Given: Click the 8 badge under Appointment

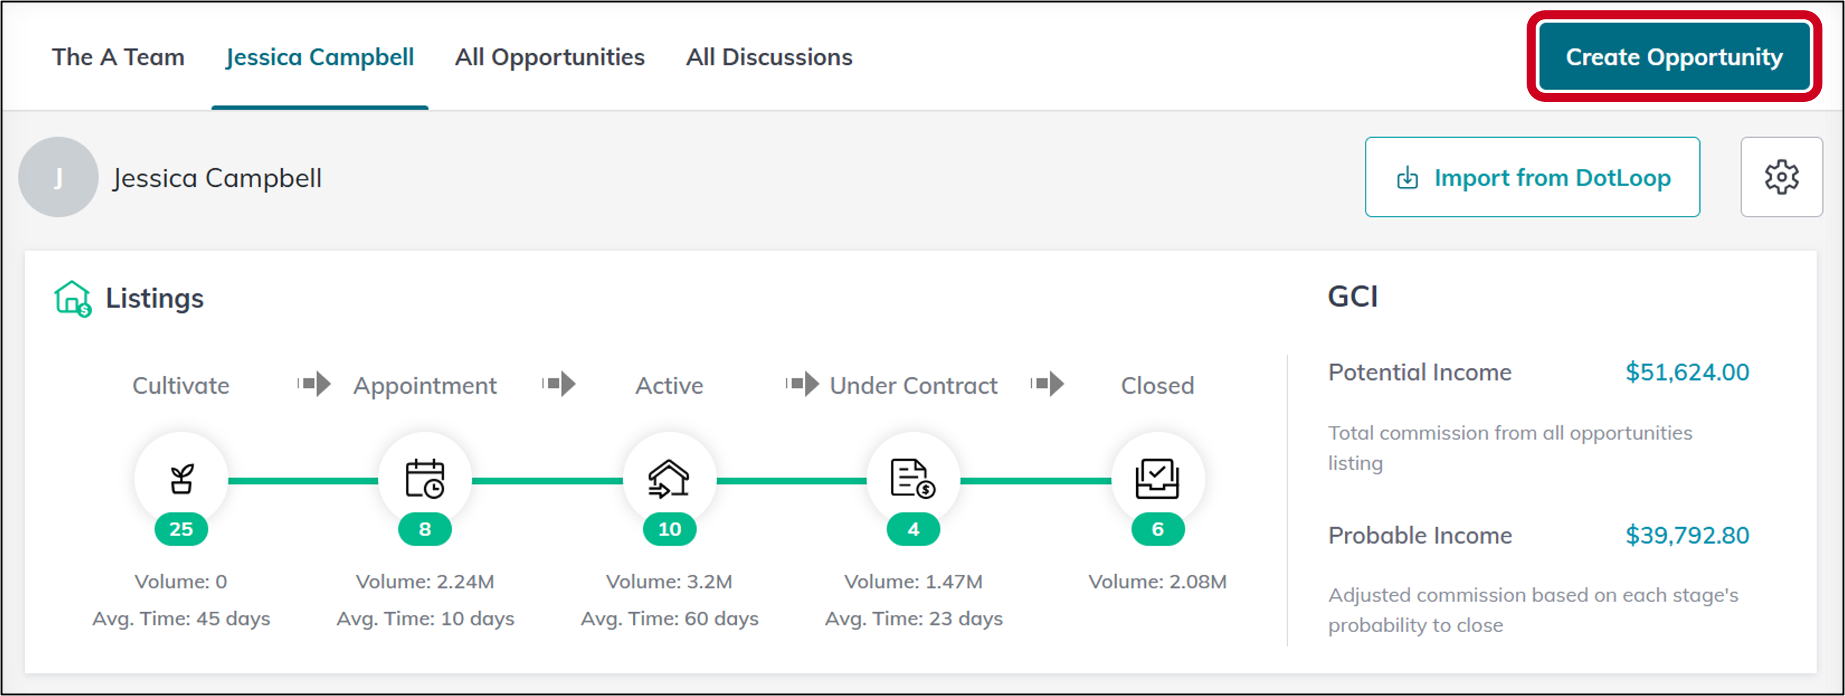Looking at the screenshot, I should tap(425, 529).
